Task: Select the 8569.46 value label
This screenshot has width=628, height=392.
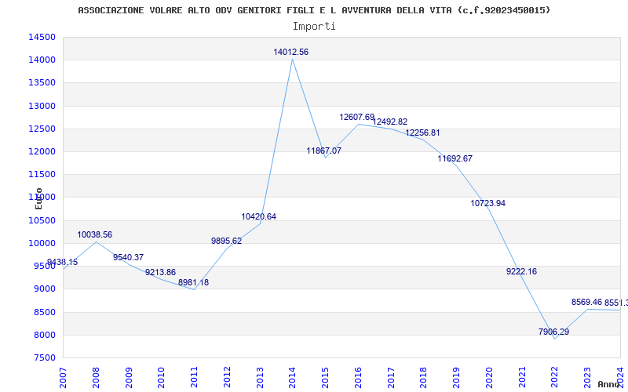Action: (x=586, y=302)
